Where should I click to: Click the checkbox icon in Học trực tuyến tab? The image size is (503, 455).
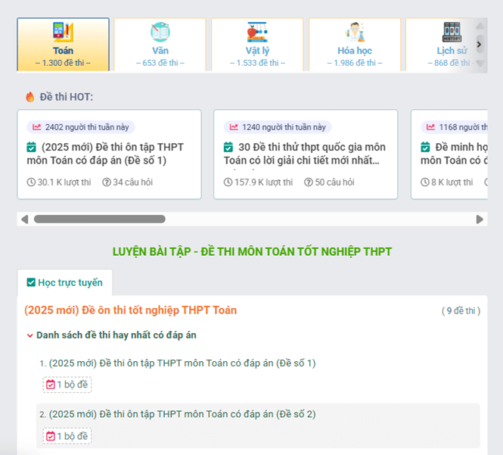(31, 282)
